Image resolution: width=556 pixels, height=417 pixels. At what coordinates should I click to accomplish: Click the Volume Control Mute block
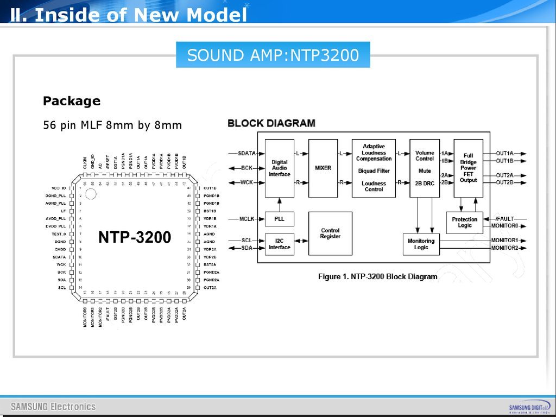click(x=425, y=168)
